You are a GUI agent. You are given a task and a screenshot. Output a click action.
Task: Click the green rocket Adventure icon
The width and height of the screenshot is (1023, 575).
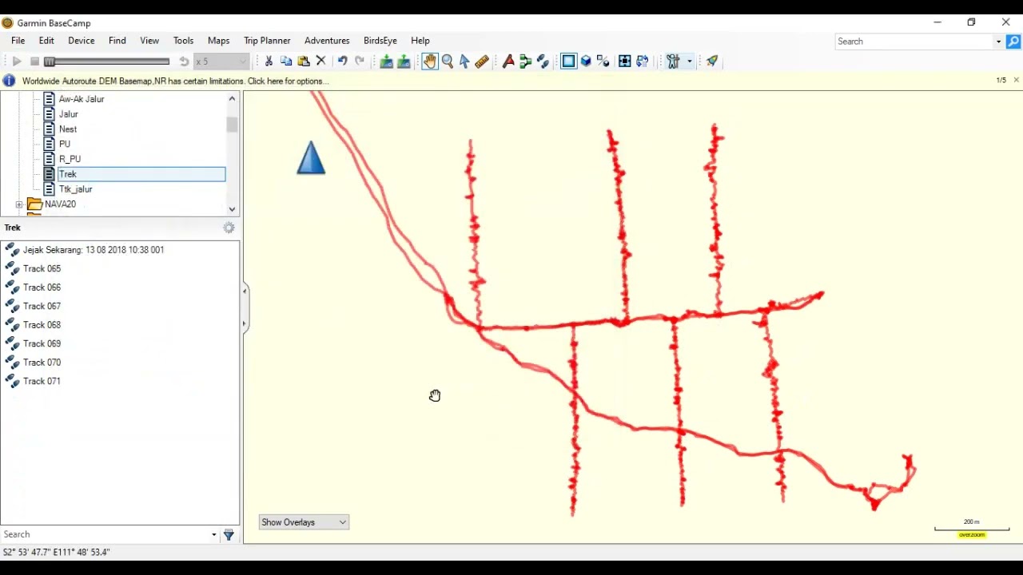[712, 61]
